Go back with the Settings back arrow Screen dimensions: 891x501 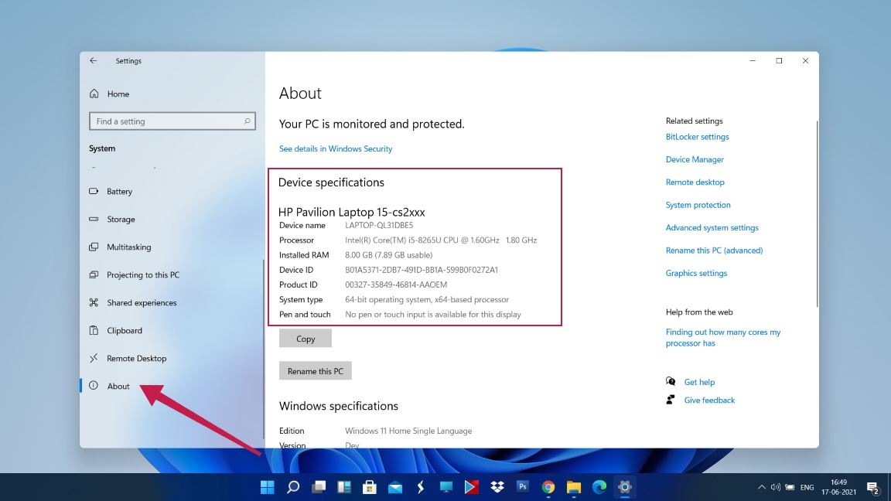(x=93, y=61)
